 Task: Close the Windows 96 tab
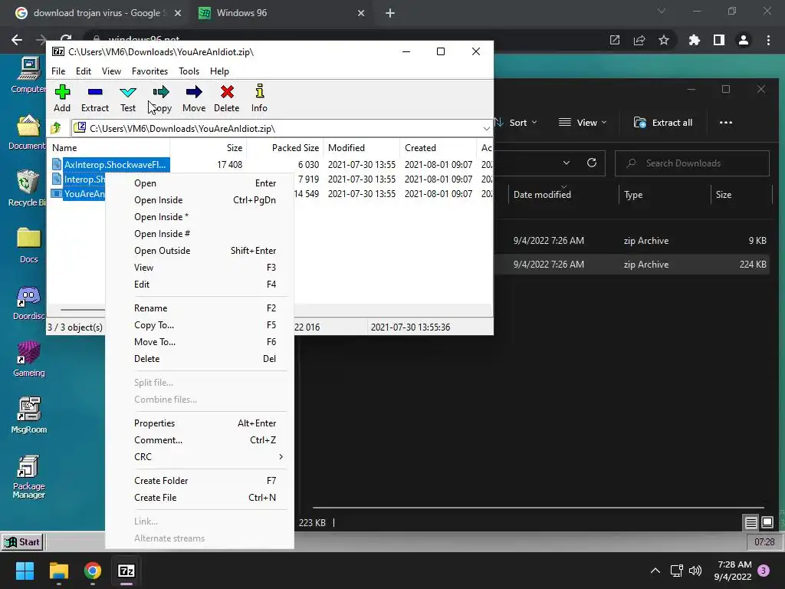[x=361, y=13]
